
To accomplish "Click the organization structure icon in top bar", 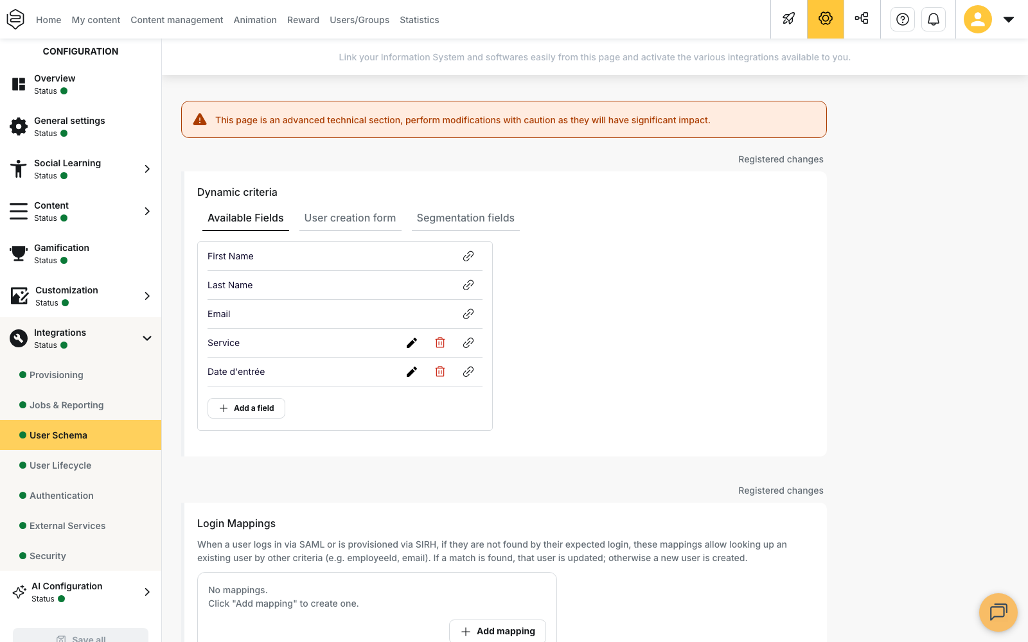I will point(862,19).
